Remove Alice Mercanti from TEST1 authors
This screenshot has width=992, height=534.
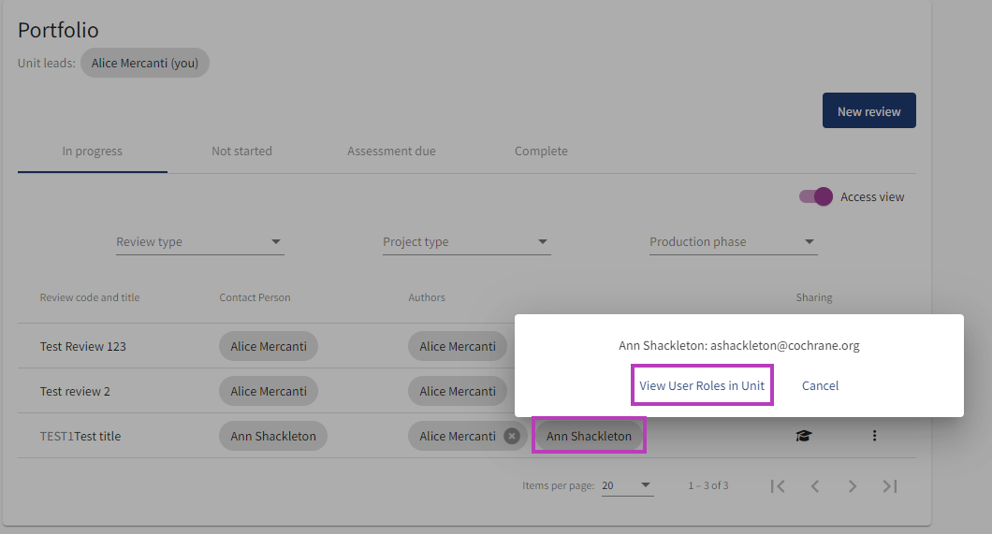(x=512, y=436)
